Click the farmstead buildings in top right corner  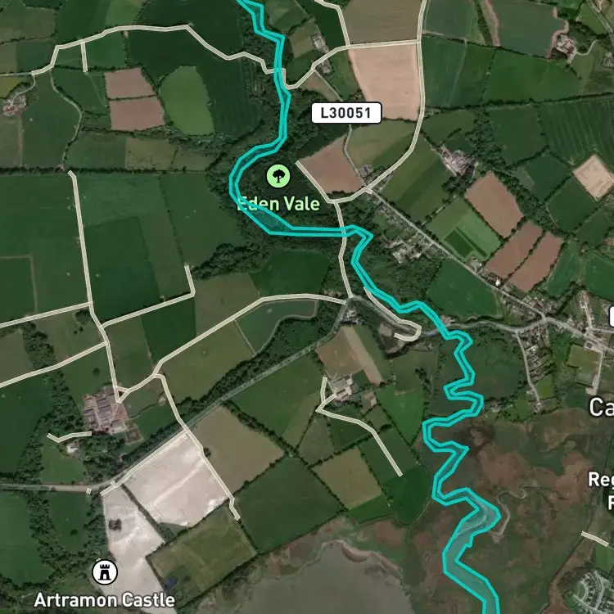563,45
